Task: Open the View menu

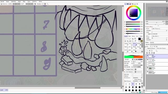Action: (x=29, y=2)
